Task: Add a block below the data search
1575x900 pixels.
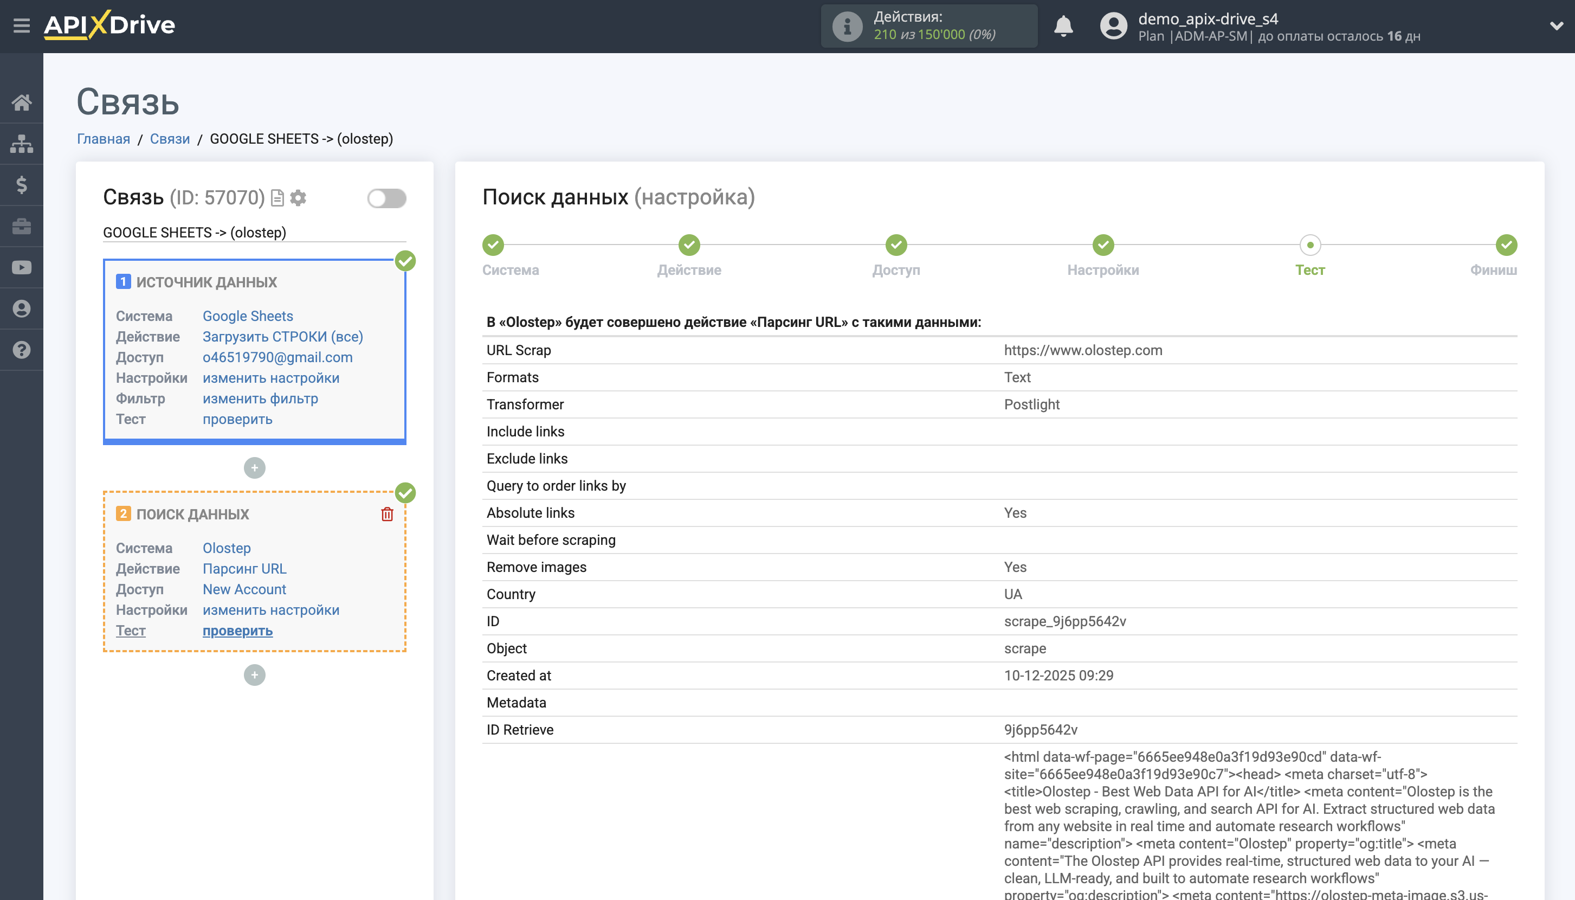Action: coord(255,675)
